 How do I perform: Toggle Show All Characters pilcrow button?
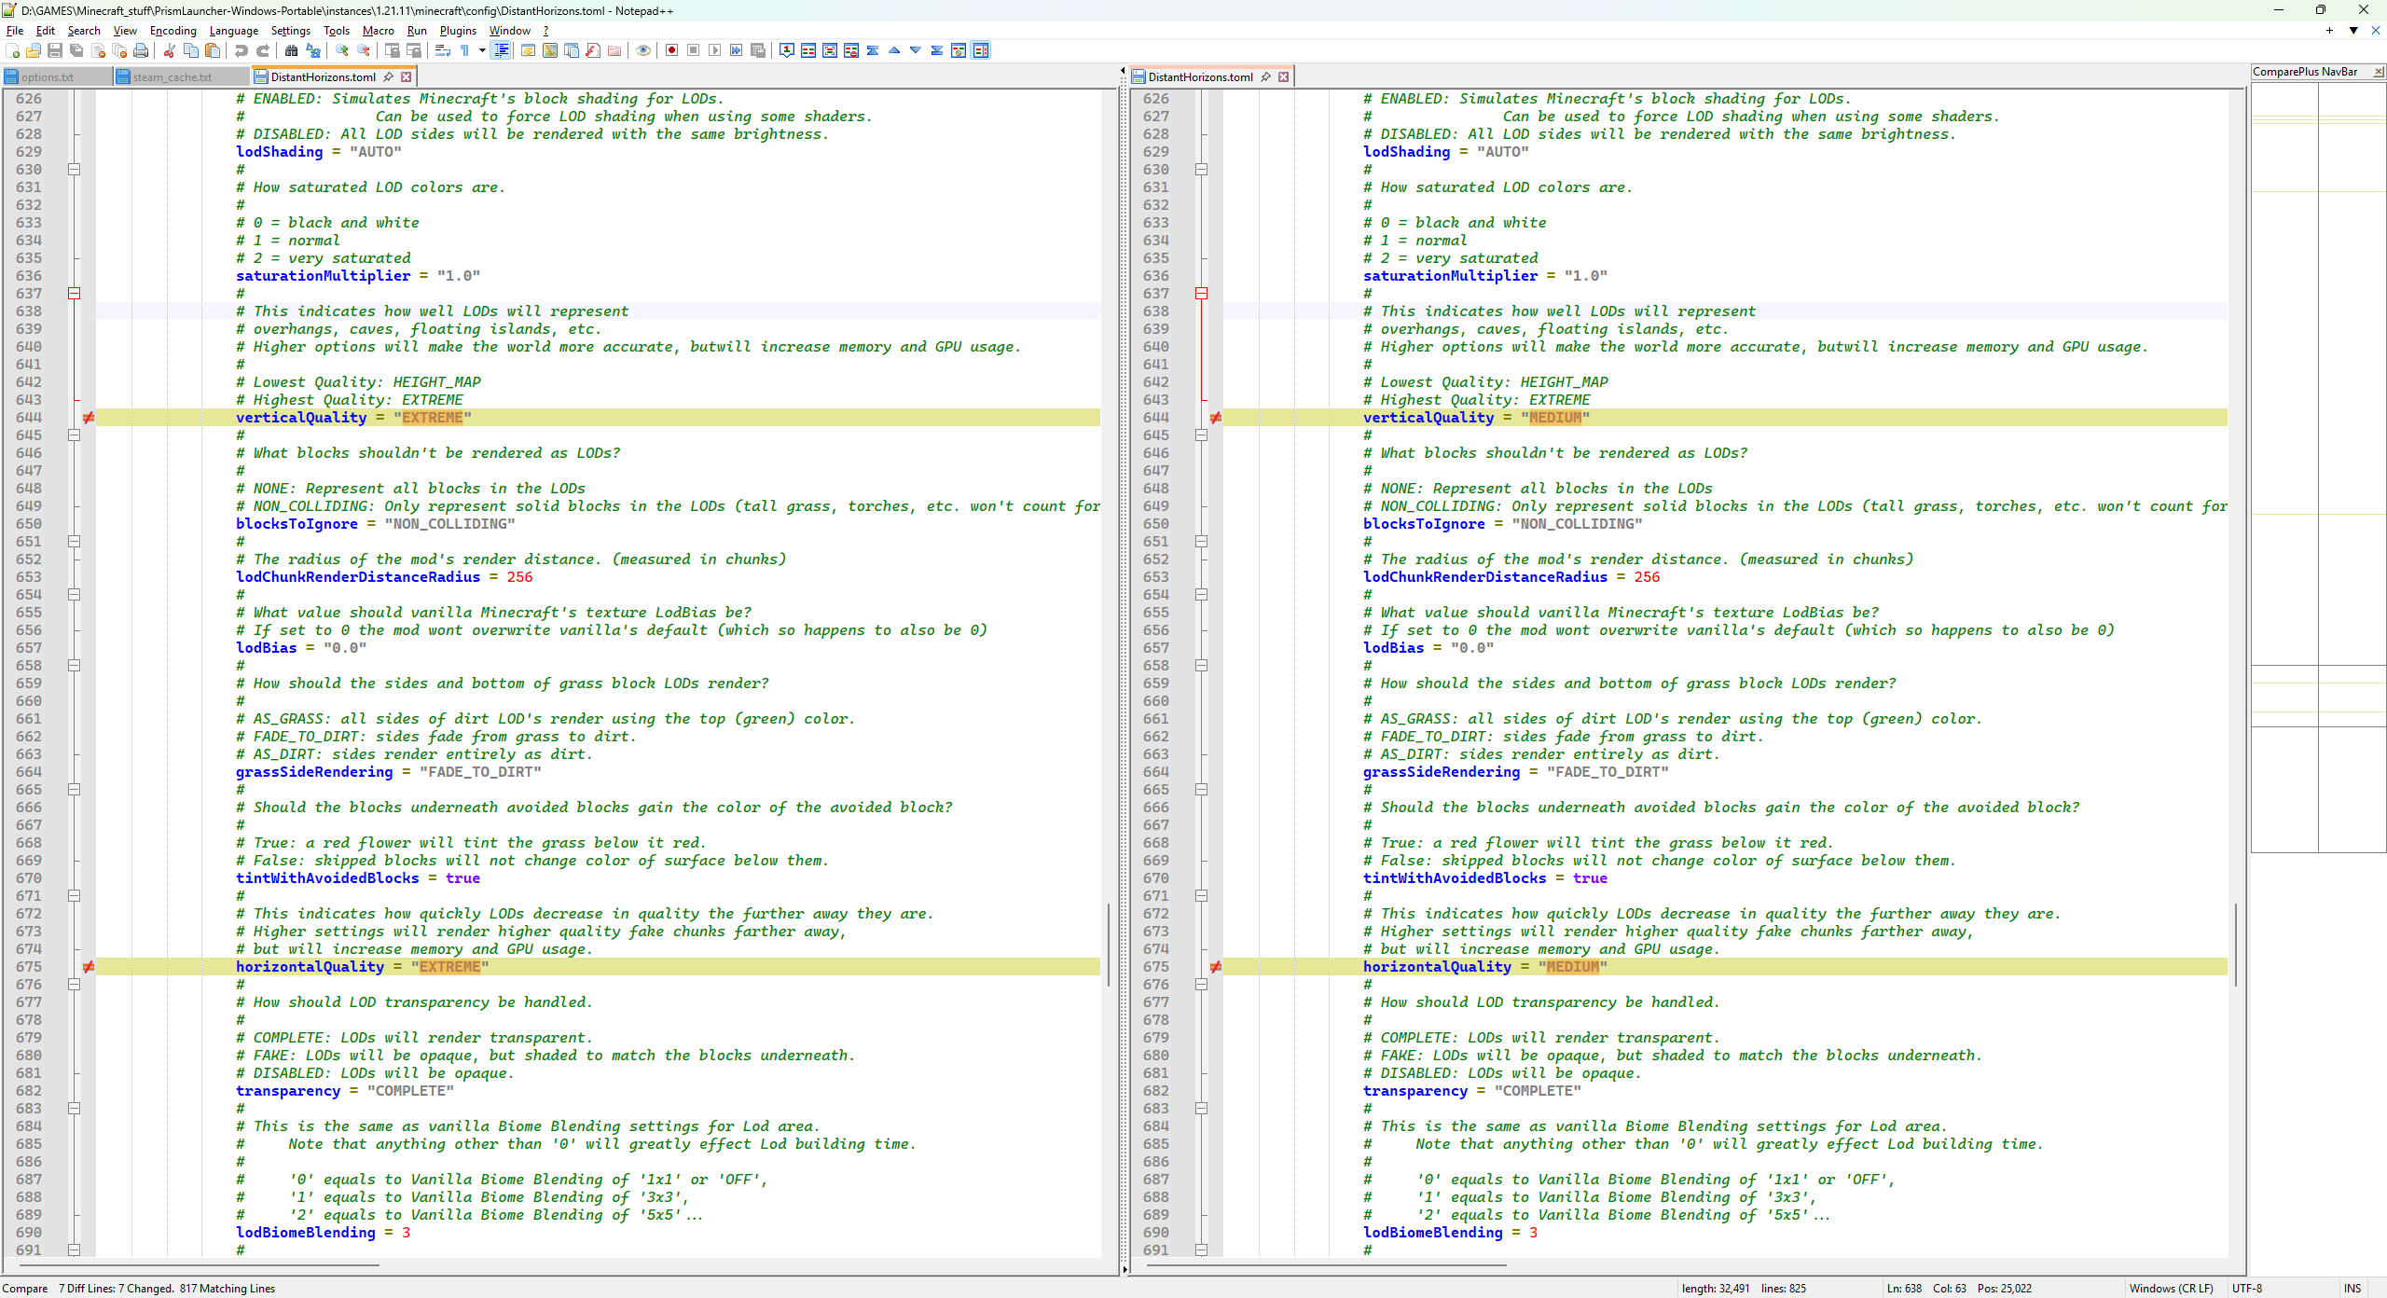click(x=464, y=50)
